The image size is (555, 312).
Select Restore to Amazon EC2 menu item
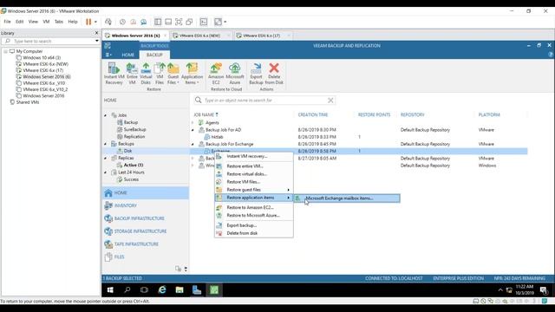point(253,207)
